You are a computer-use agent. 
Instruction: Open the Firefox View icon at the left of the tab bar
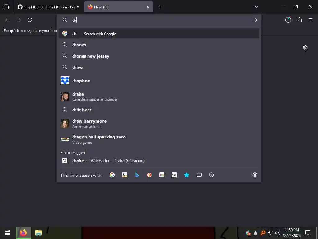coord(6,7)
